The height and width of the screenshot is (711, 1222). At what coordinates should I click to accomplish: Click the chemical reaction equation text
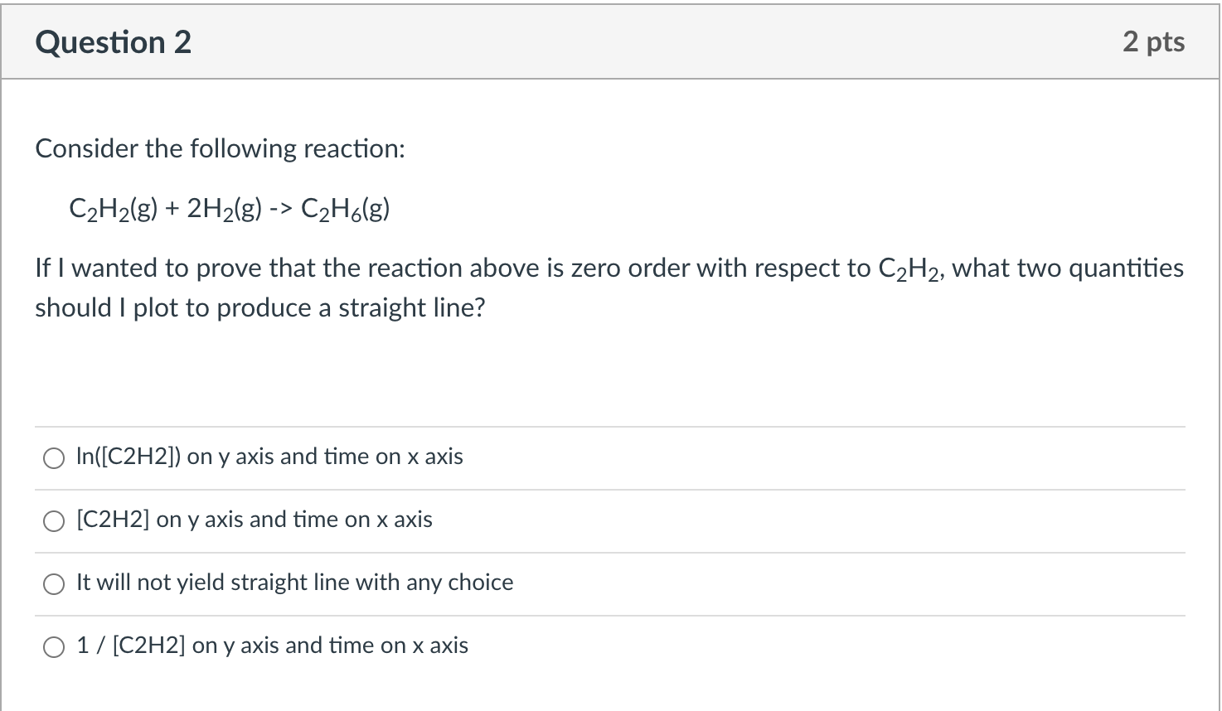click(x=230, y=208)
